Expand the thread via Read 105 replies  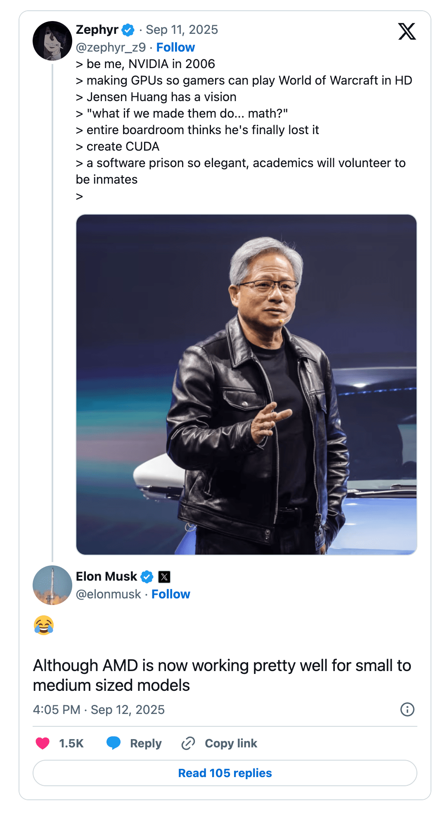(x=224, y=773)
